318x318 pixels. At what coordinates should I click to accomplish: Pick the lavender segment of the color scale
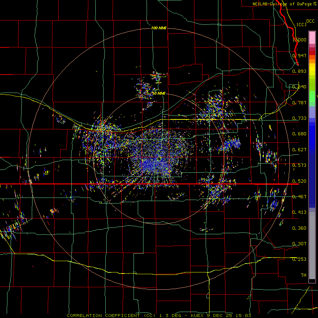click(x=312, y=112)
